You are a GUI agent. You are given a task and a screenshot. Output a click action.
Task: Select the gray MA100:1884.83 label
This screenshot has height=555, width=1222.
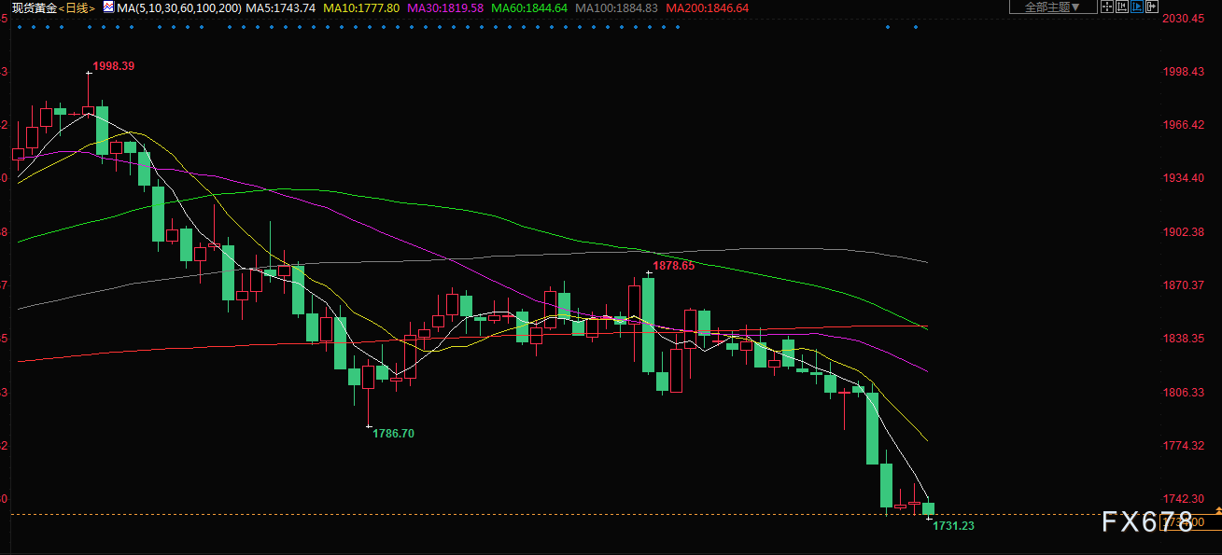click(x=616, y=7)
